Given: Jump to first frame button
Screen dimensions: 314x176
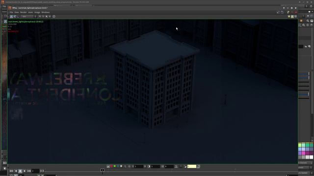Looking at the screenshot, I should coord(11,171).
